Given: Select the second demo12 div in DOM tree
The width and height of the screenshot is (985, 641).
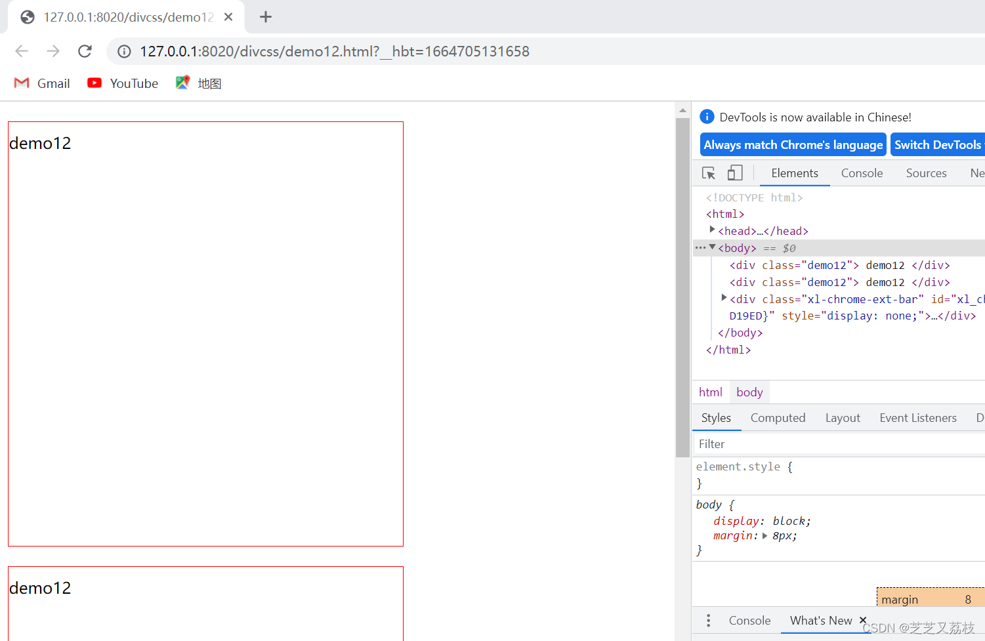Looking at the screenshot, I should (x=840, y=282).
